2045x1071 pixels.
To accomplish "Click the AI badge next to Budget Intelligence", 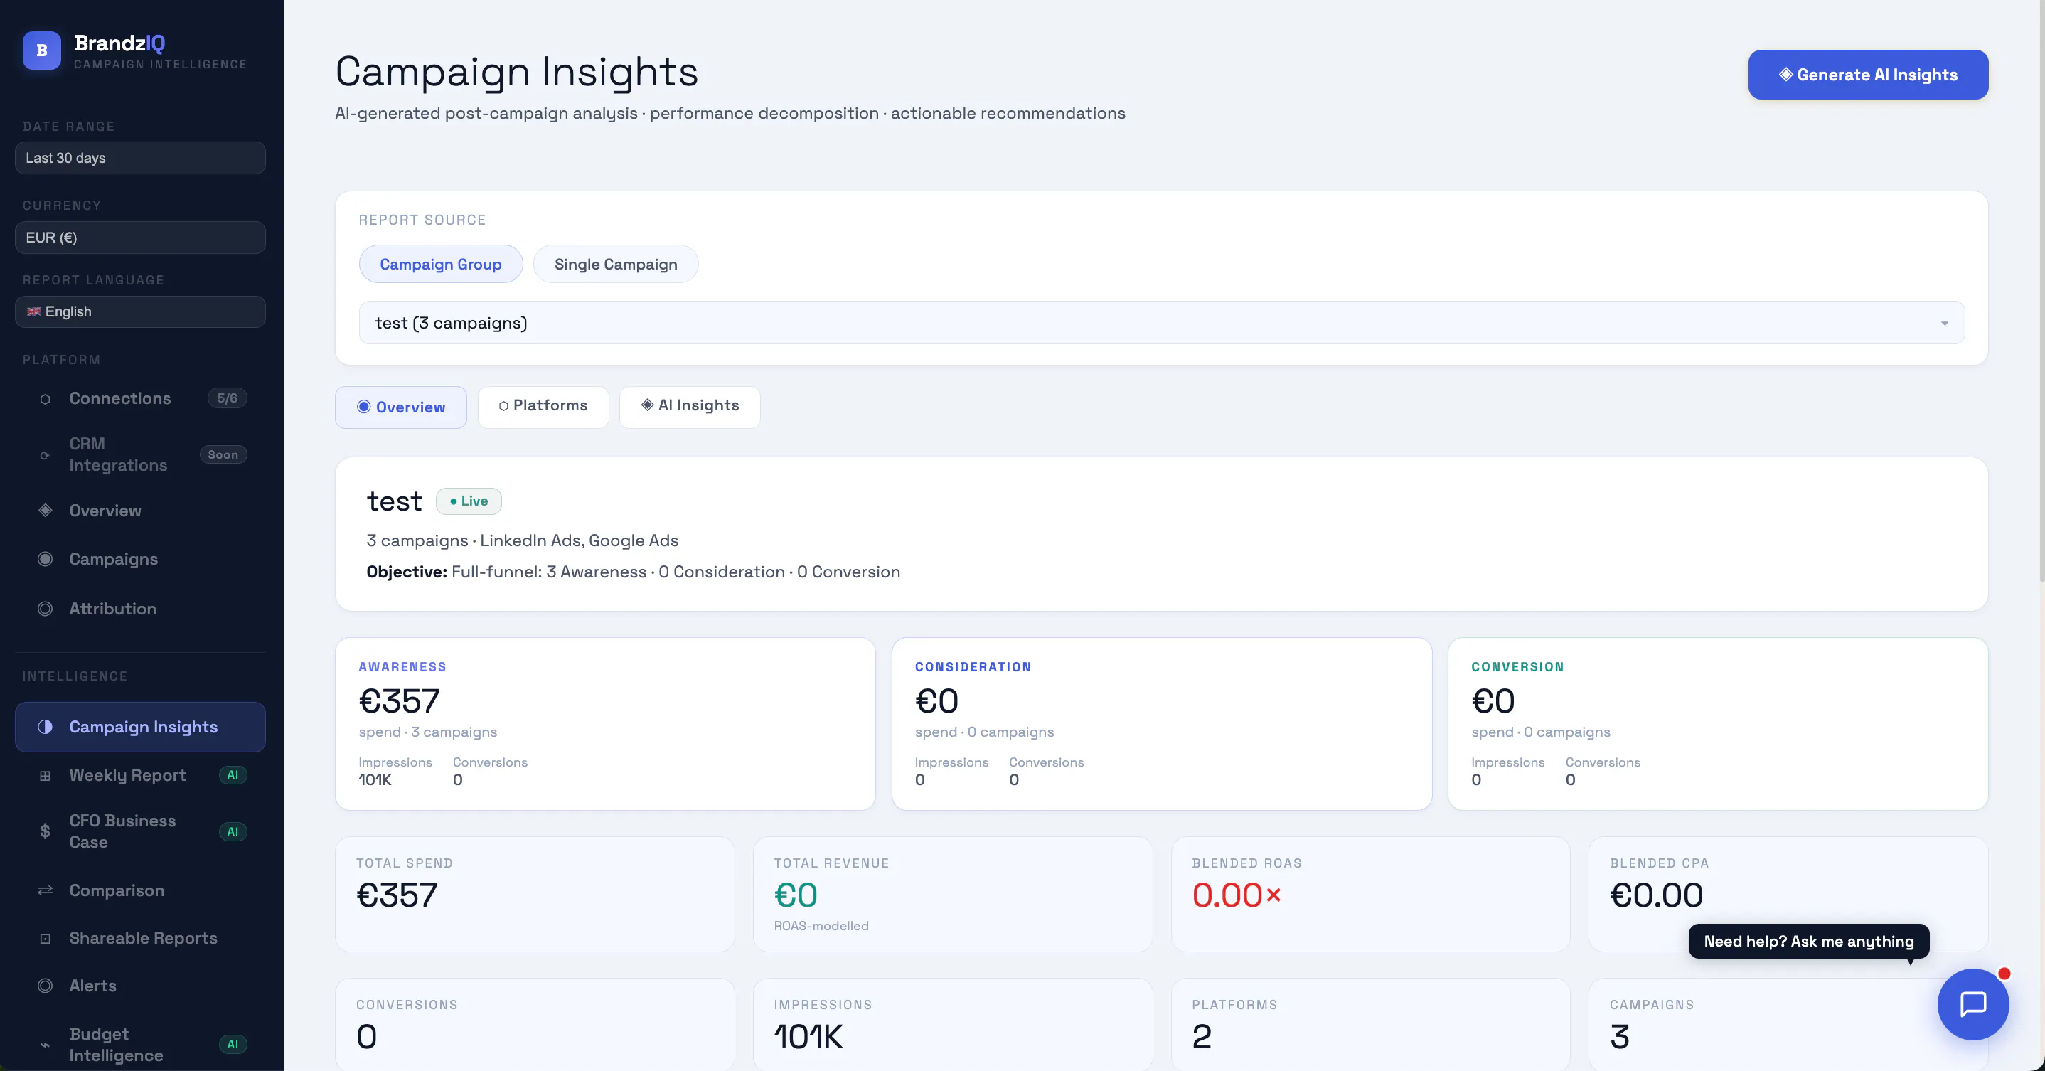I will 233,1044.
